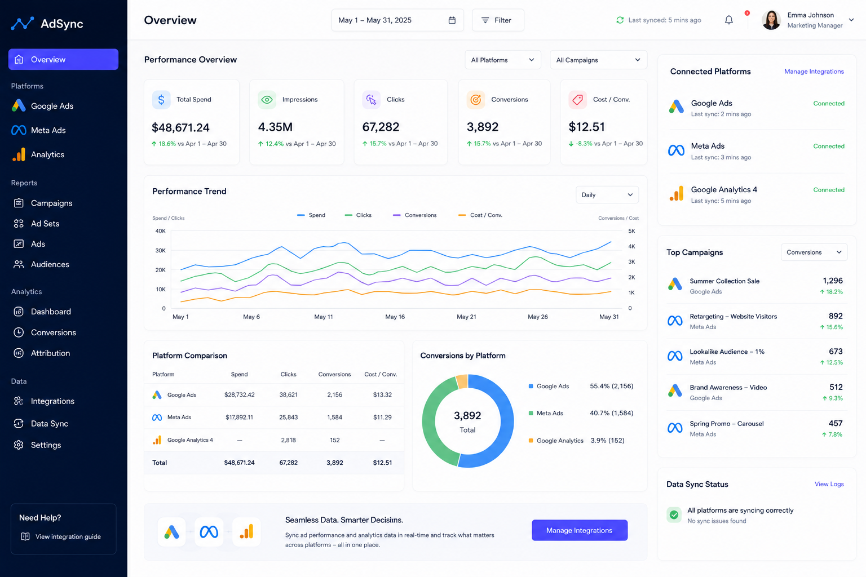Viewport: 866px width, 577px height.
Task: Click Google Ads row in Platform Comparison
Action: (x=274, y=395)
